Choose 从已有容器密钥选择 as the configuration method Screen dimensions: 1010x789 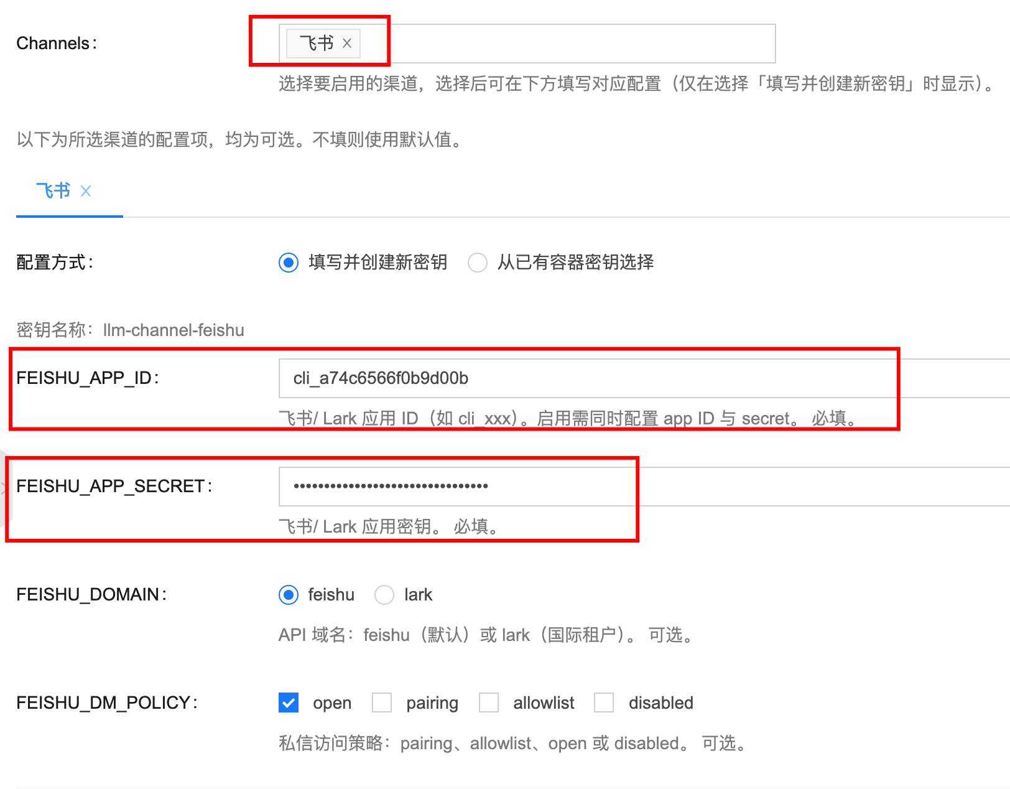[x=478, y=263]
